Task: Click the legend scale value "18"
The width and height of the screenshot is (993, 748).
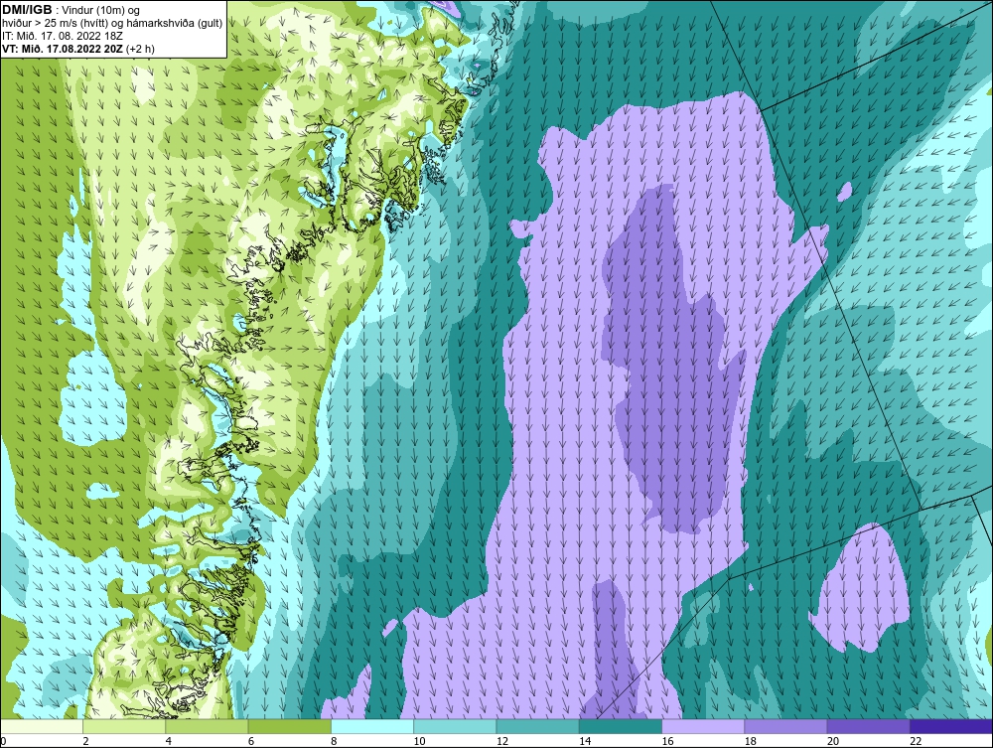Action: (x=751, y=742)
